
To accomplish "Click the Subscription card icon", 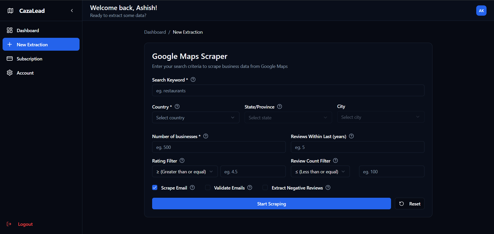I will pyautogui.click(x=10, y=59).
